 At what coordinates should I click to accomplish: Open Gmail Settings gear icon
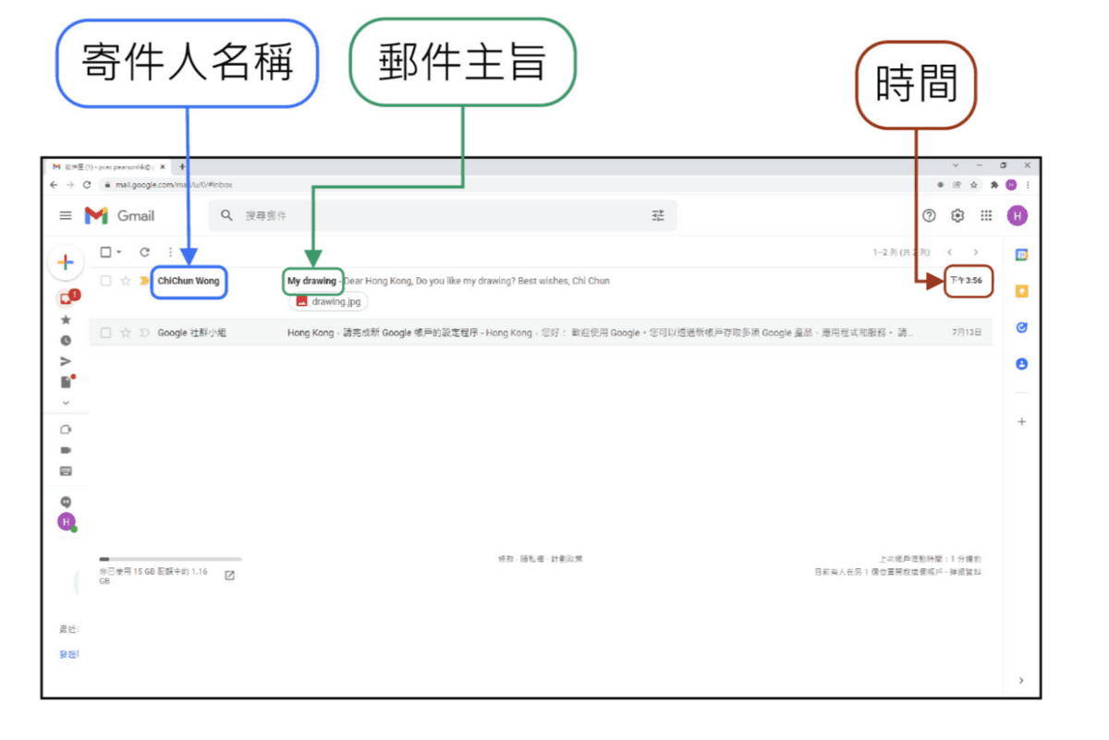[x=958, y=215]
